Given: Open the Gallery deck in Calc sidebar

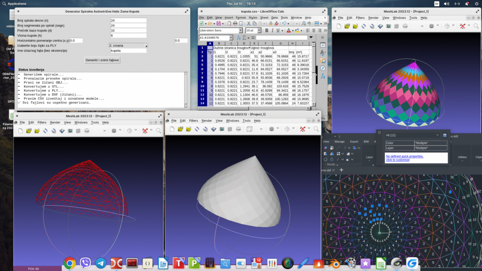Looking at the screenshot, I should click(323, 61).
